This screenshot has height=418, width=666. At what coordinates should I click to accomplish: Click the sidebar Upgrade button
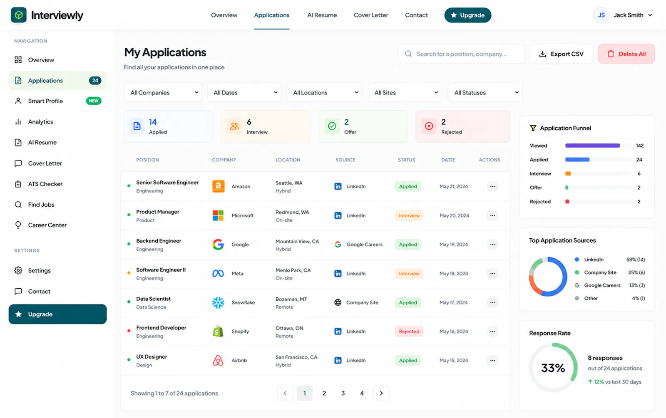point(57,314)
